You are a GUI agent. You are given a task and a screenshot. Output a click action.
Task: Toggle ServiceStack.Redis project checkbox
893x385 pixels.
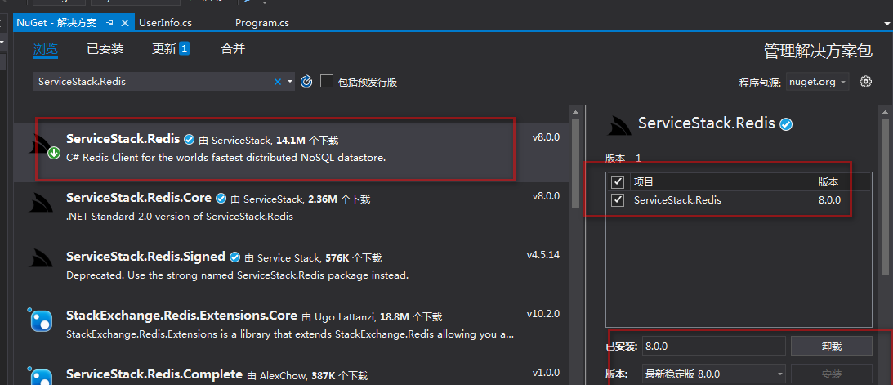[x=618, y=200]
